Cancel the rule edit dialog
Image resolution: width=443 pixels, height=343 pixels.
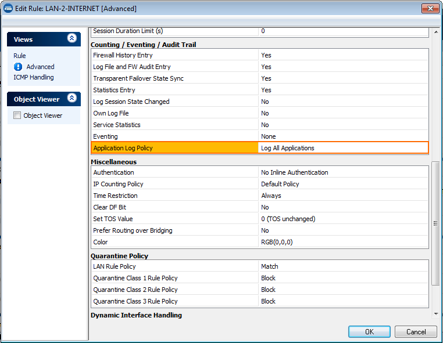[x=415, y=332]
